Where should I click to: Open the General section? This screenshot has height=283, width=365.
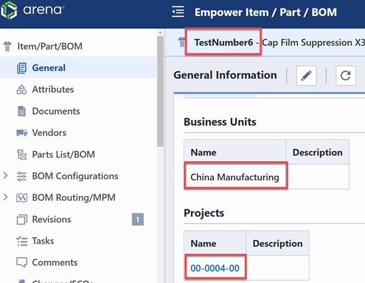[x=48, y=68]
